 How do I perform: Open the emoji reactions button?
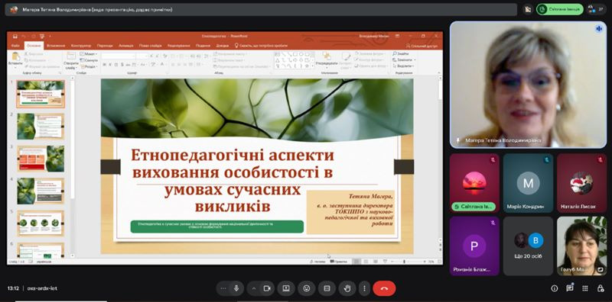click(307, 288)
